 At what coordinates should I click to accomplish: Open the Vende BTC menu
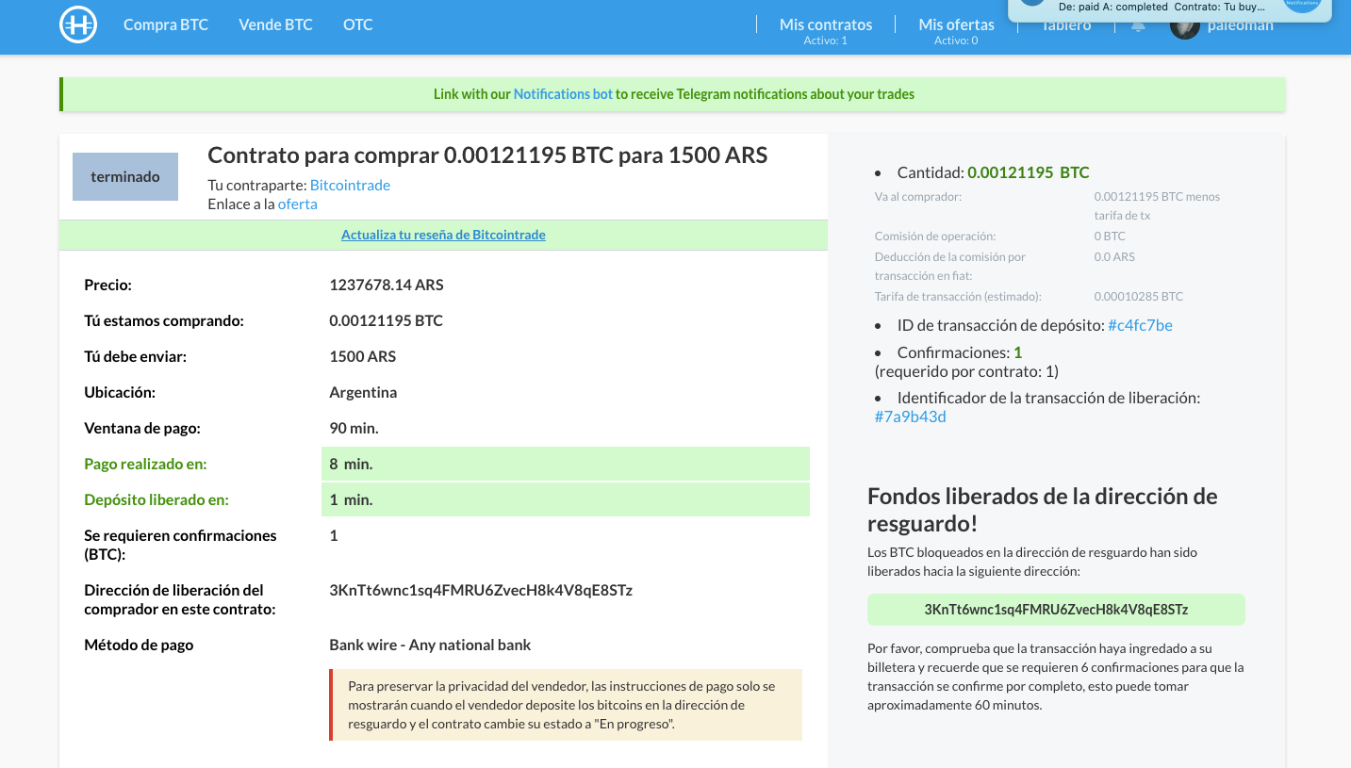pyautogui.click(x=275, y=25)
